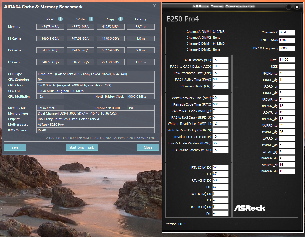Click the Memory Bus 1500.0 MHz field
The image size is (305, 237).
50,108
